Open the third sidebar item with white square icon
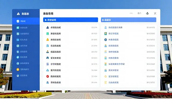 tap(26, 34)
